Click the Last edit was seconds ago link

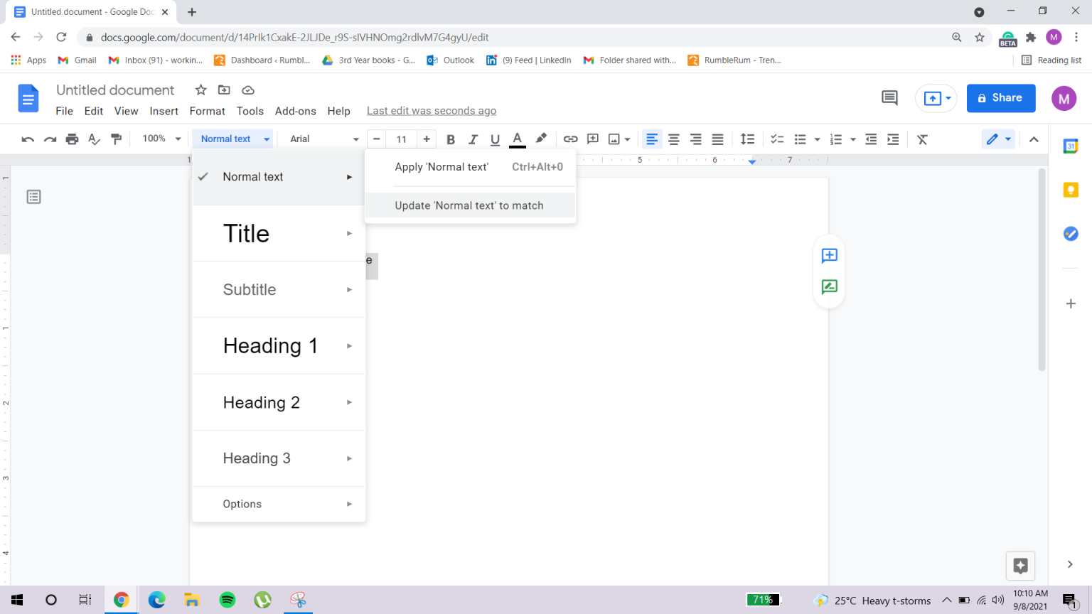[431, 111]
